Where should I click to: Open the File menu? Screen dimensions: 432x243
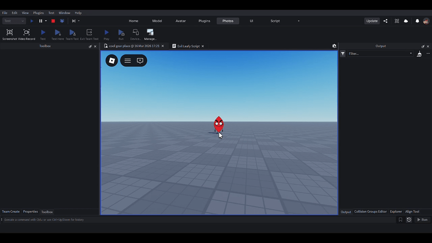(x=5, y=13)
